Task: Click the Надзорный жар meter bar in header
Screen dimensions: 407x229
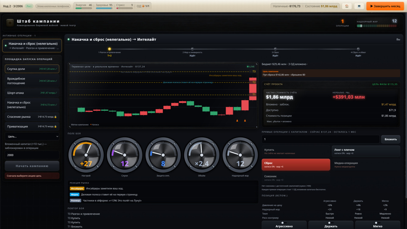Action: pyautogui.click(x=377, y=26)
